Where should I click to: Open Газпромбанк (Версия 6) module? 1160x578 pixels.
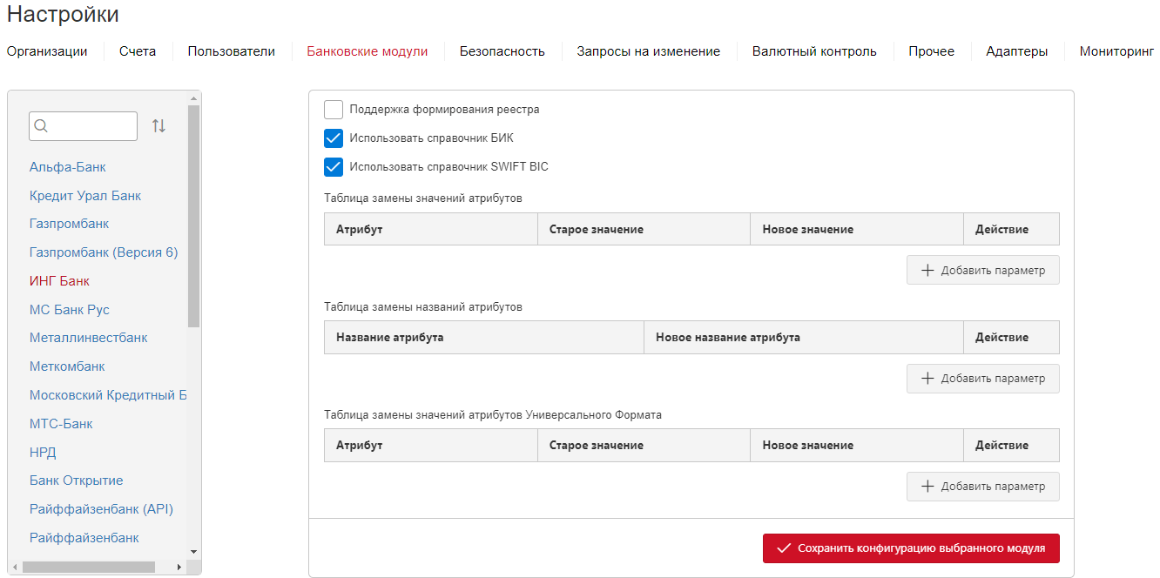click(104, 252)
